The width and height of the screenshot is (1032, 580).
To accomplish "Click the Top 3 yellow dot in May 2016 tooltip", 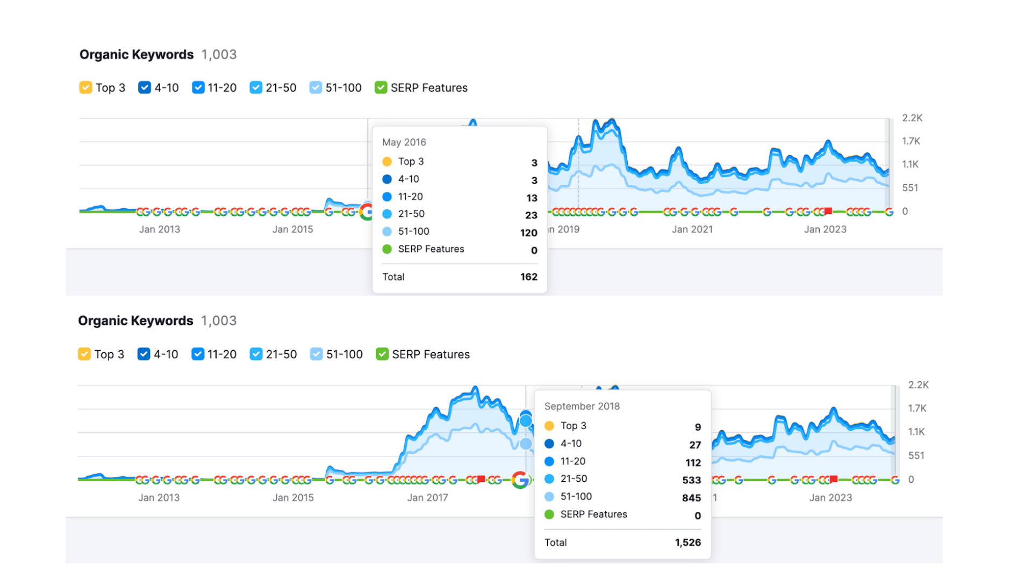I will point(387,162).
